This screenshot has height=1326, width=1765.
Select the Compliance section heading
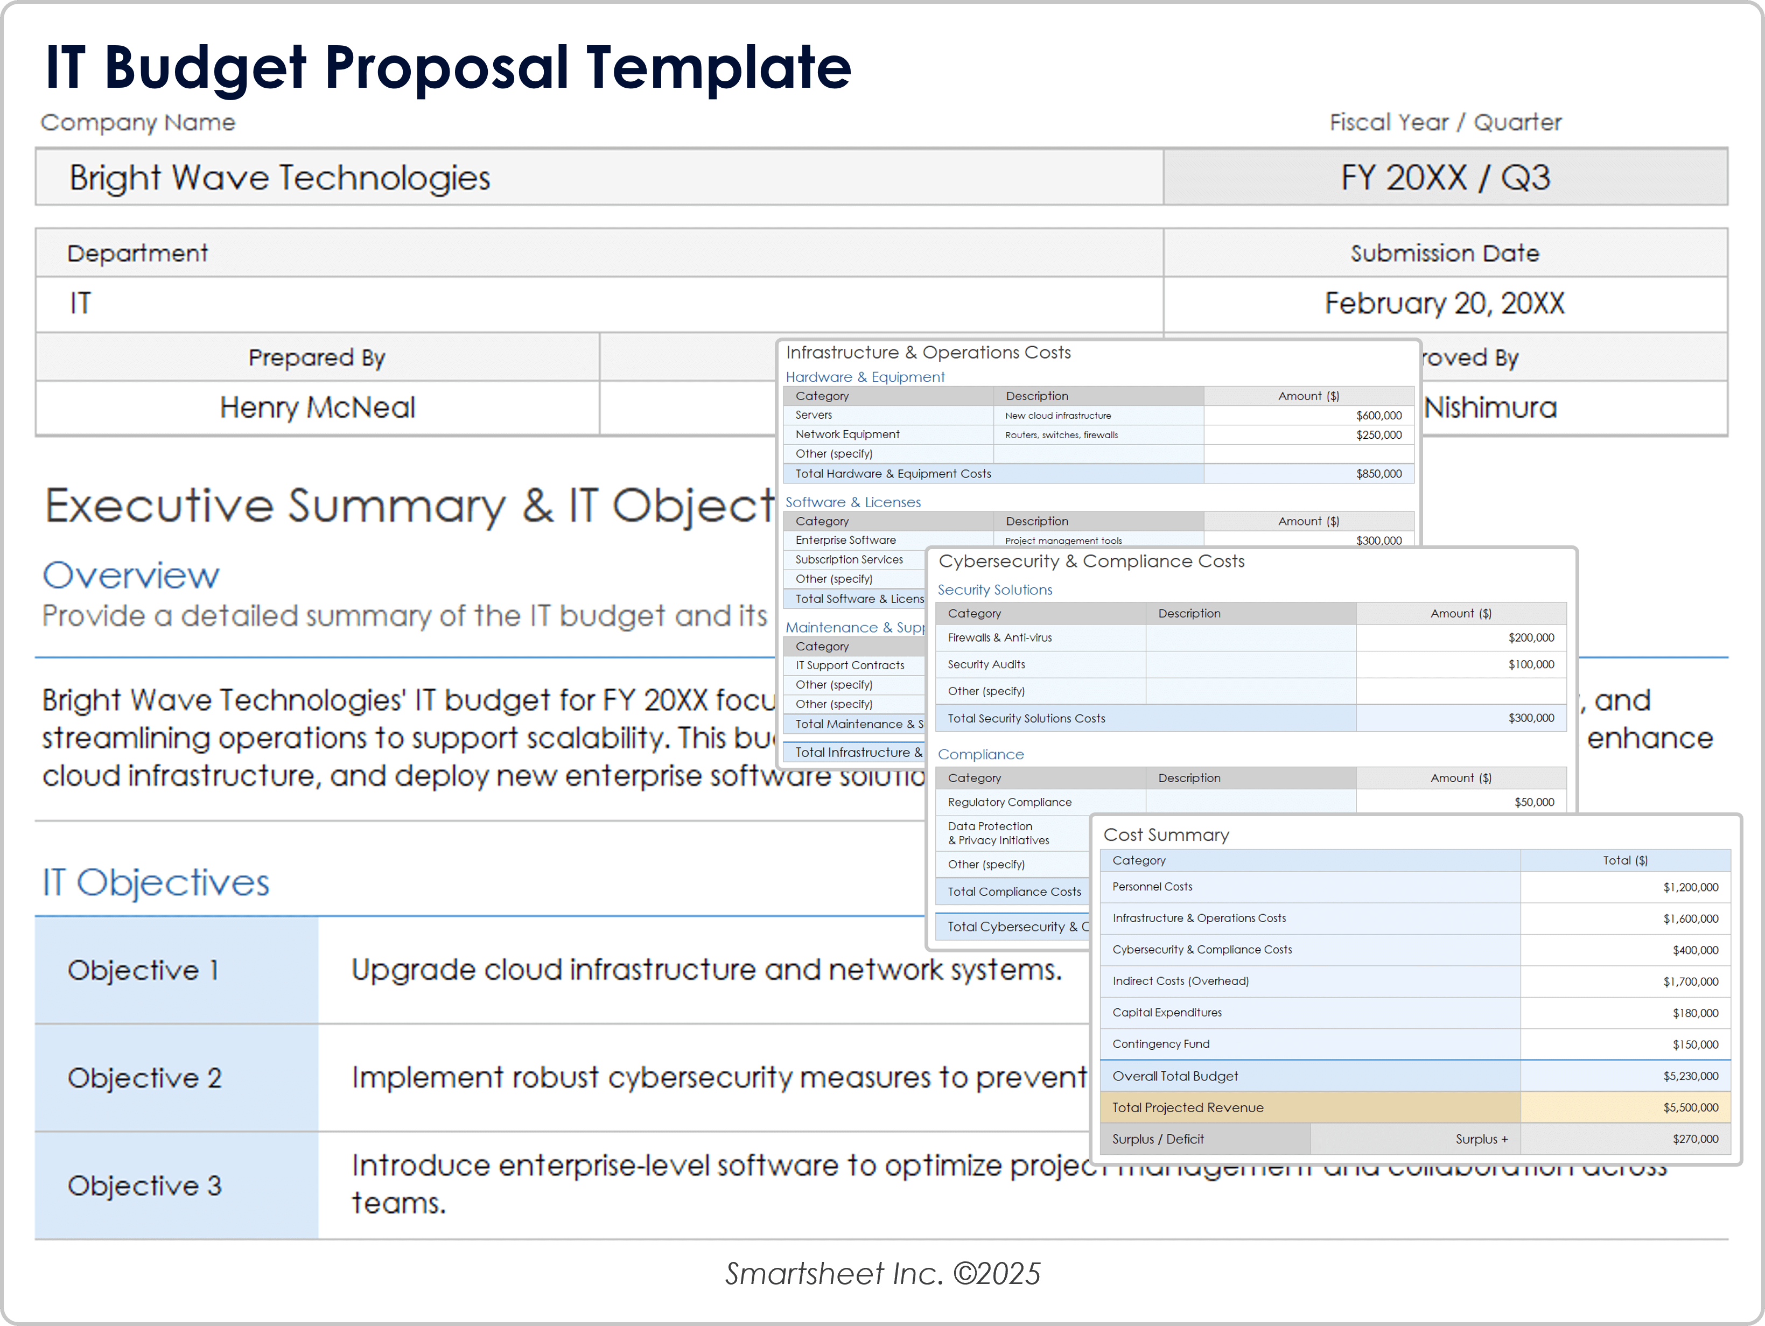coord(980,754)
